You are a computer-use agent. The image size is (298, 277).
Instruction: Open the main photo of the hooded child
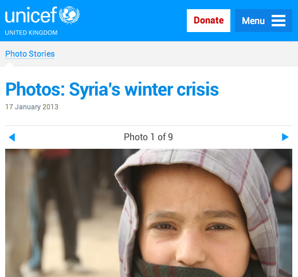(148, 213)
